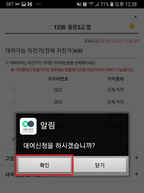Screen dimensions: 144x193
Task: Tap the yellow favorite star icon
Action: (x=132, y=26)
